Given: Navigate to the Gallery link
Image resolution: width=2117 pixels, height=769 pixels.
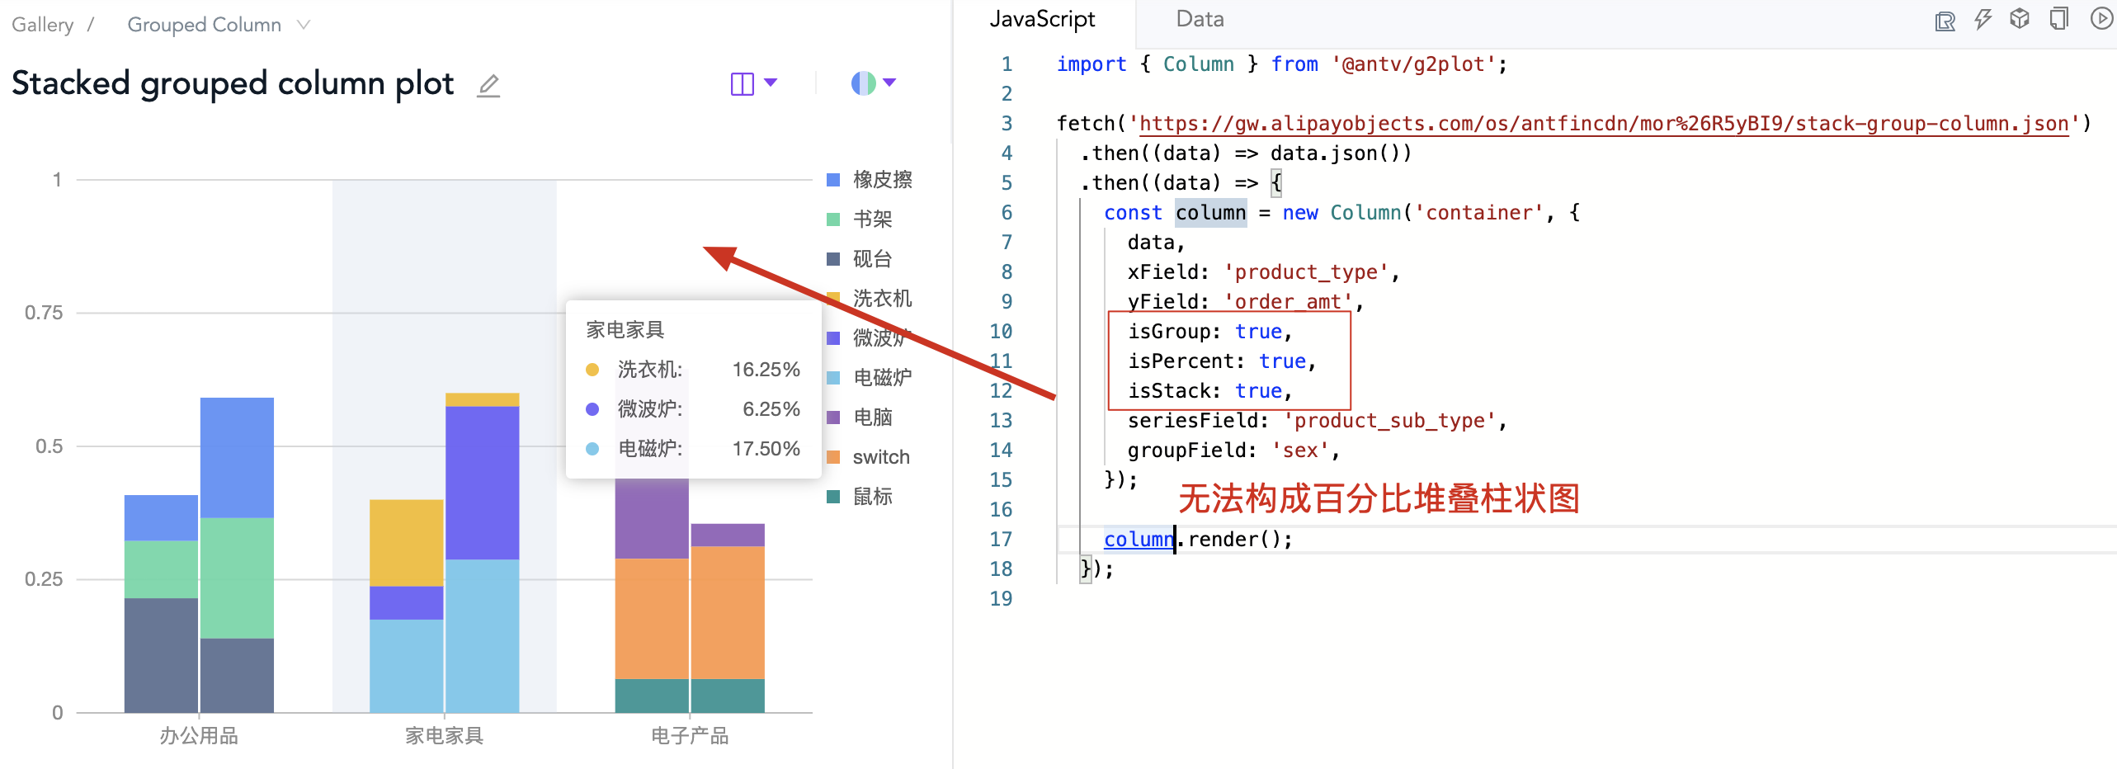Looking at the screenshot, I should tap(42, 24).
